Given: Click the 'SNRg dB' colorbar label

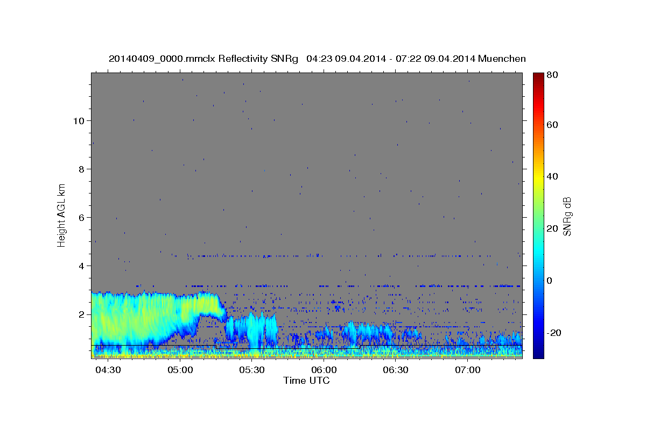Looking at the screenshot, I should [566, 216].
